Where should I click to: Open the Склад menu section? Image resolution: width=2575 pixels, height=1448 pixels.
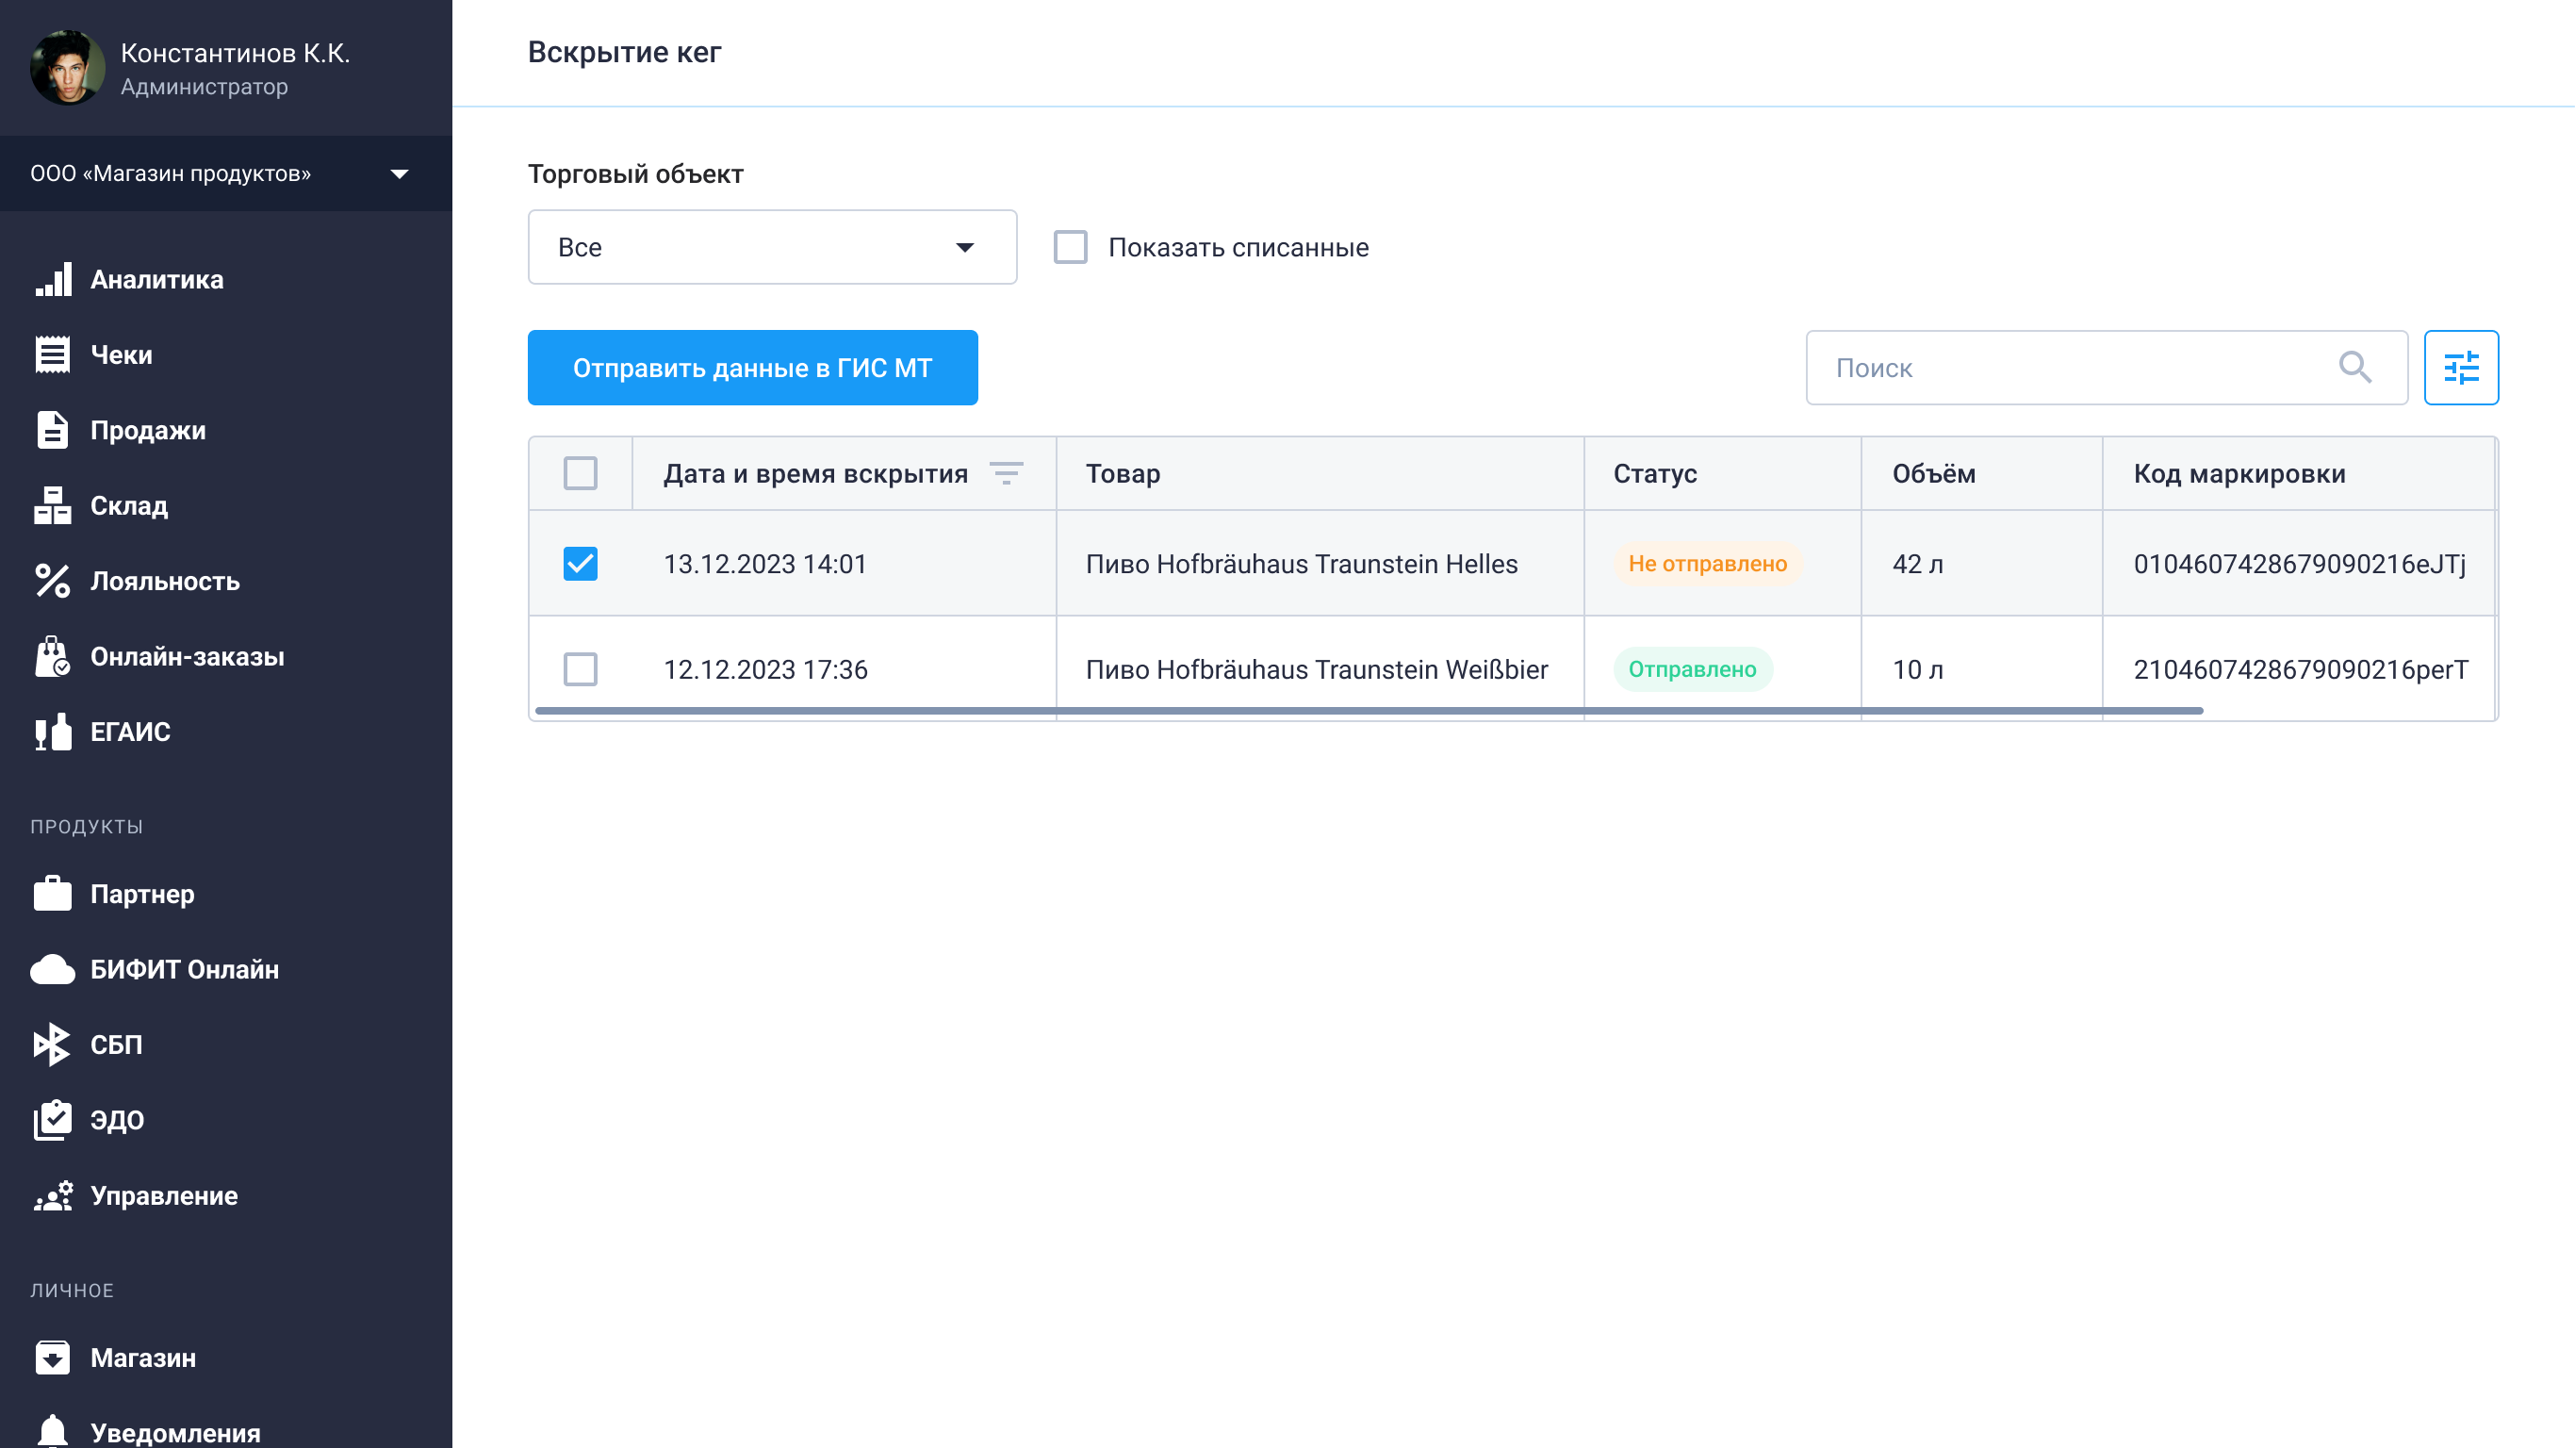coord(129,506)
